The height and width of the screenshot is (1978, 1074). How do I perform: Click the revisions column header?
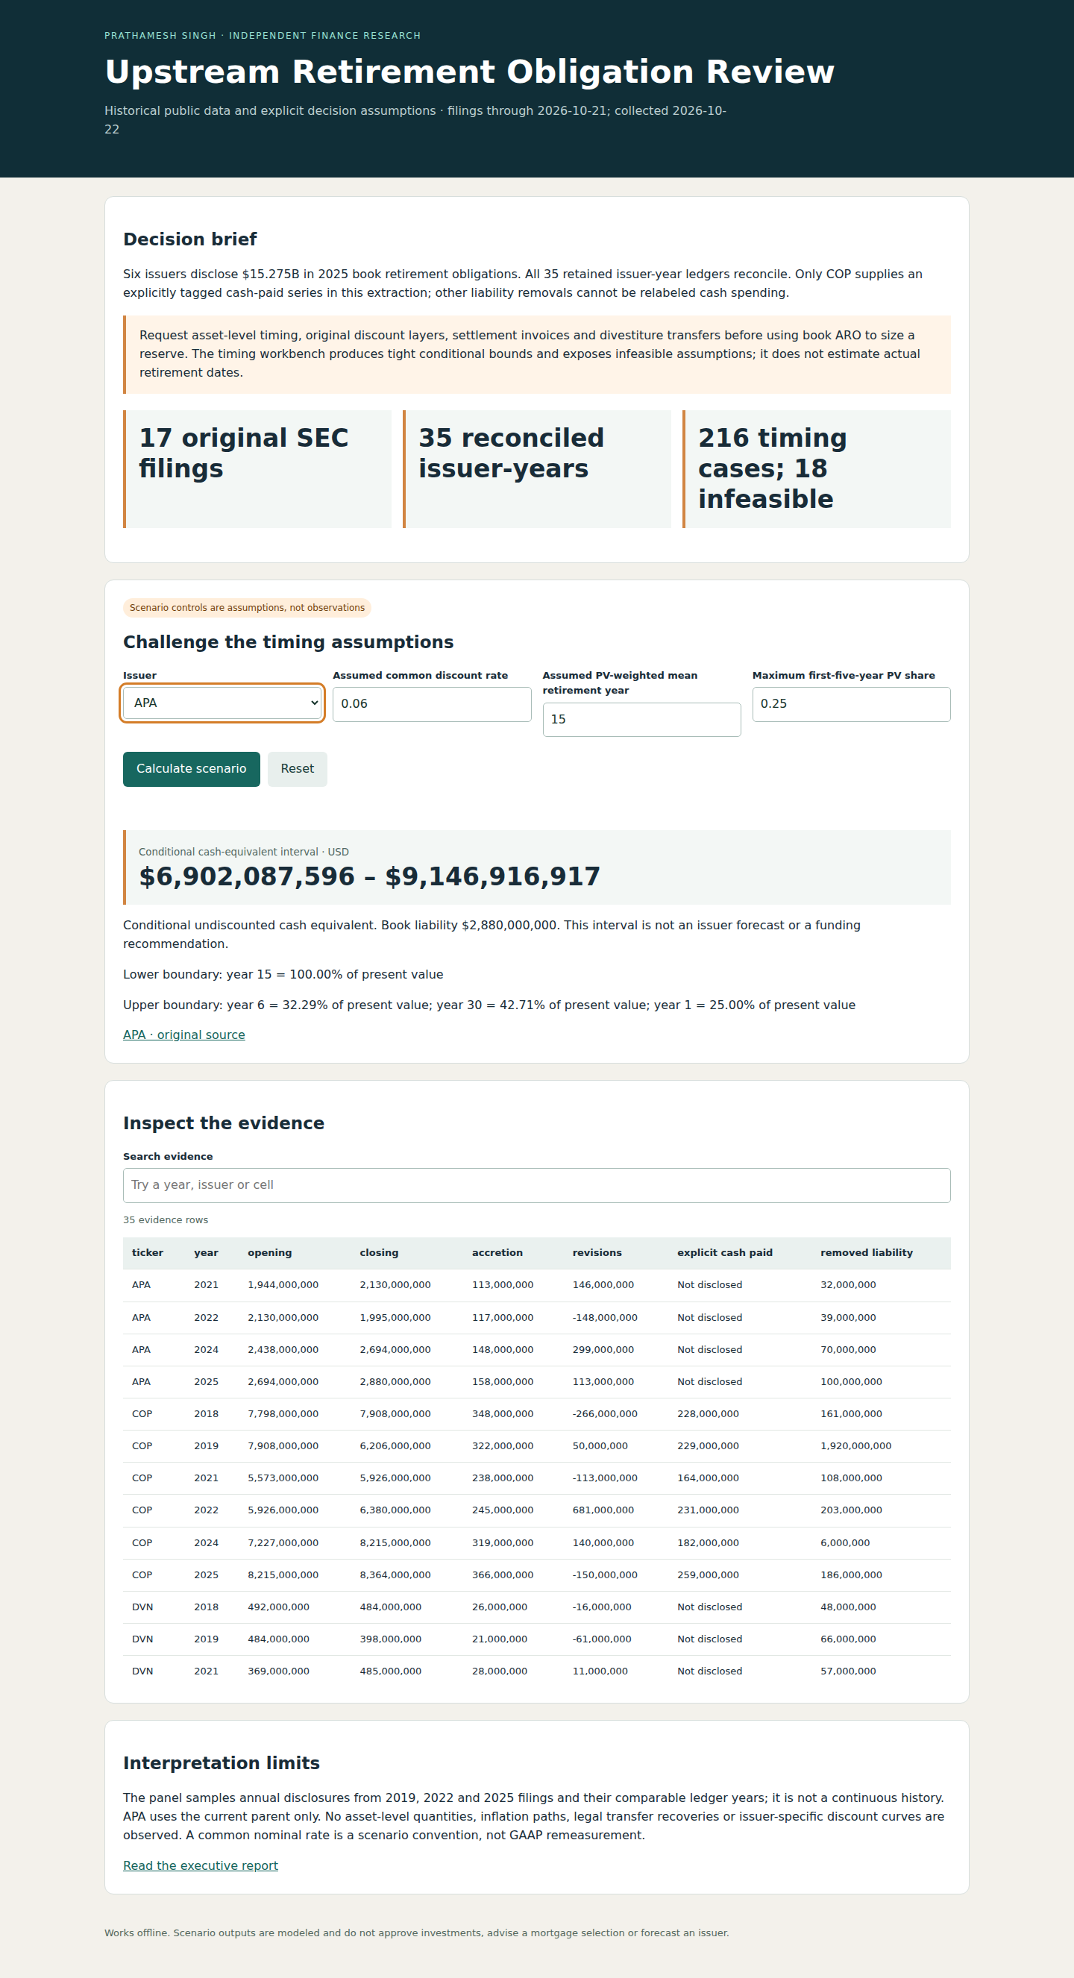click(x=597, y=1252)
